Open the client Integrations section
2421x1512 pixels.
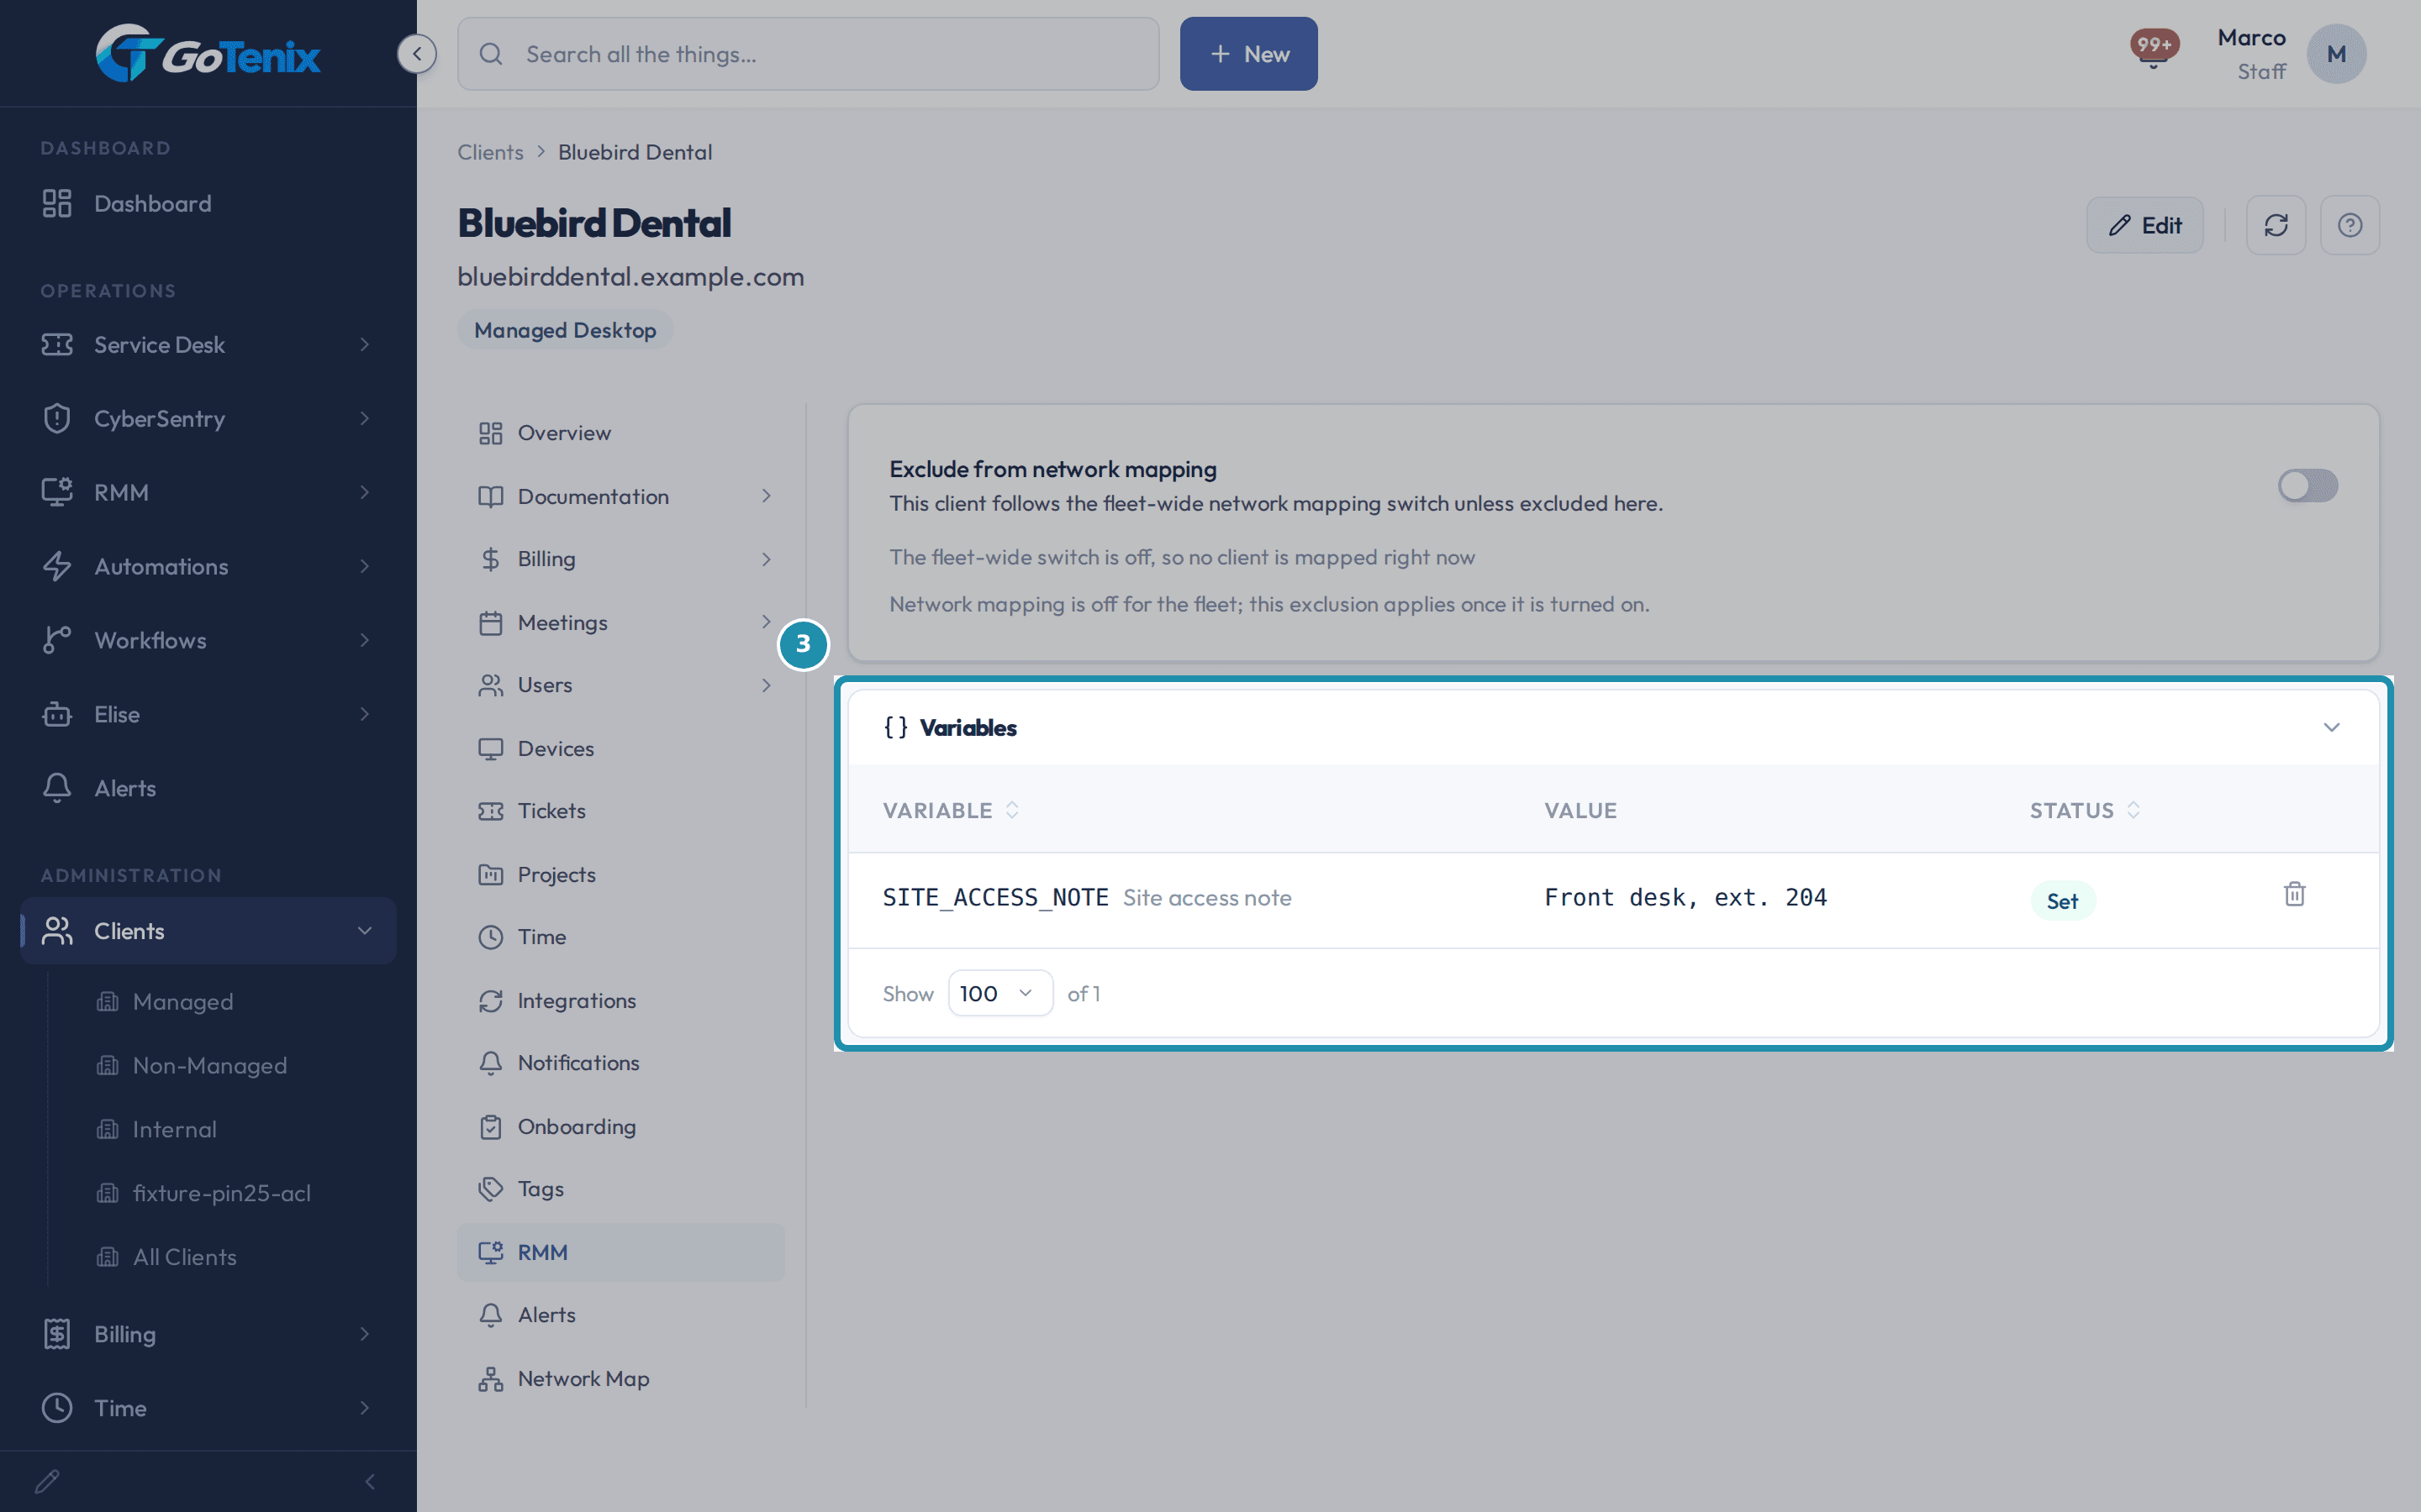[x=620, y=1001]
